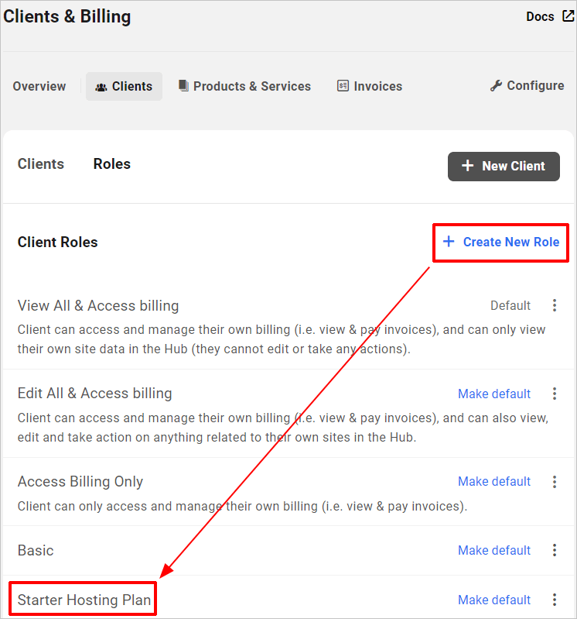Set Basic role as default
577x619 pixels.
tap(494, 551)
